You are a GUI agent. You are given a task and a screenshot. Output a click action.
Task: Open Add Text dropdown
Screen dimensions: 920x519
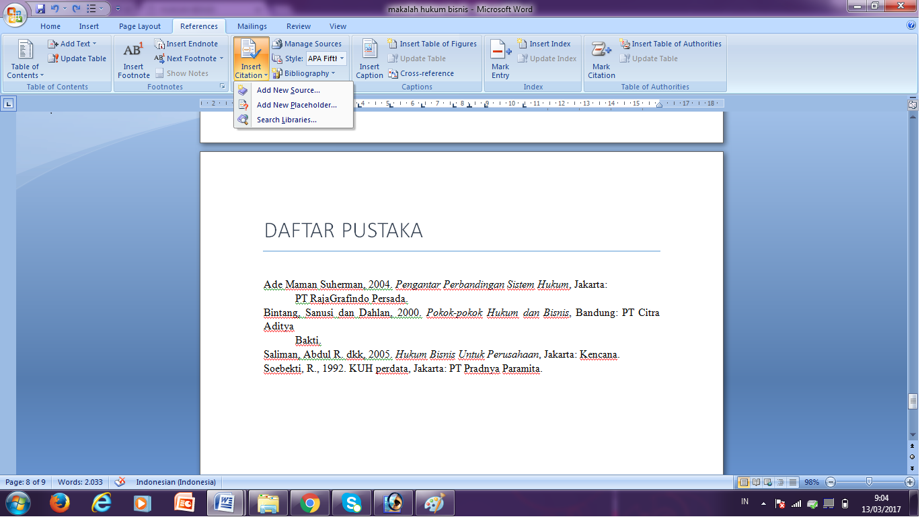tap(72, 44)
